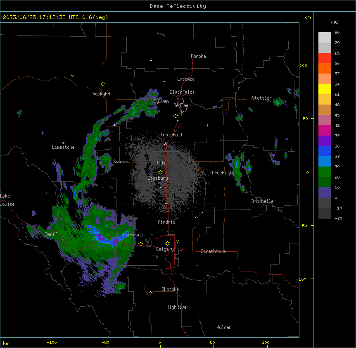Screen dimensions: 356x348
Task: Click the Base_Reflectivity title text
Action: (178, 6)
